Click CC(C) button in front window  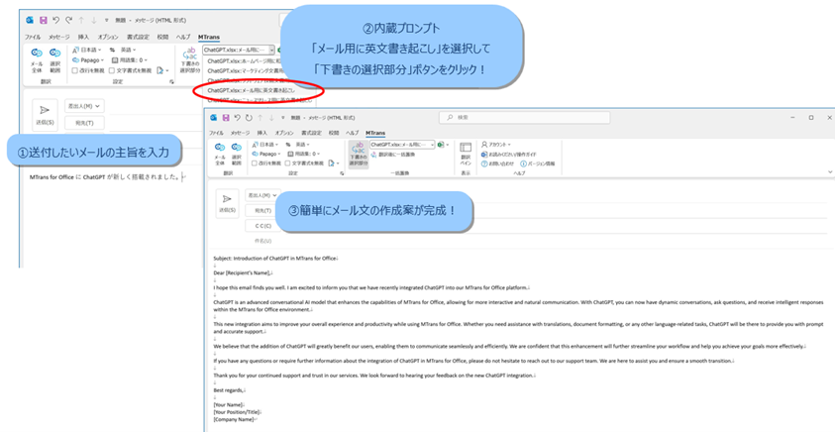(x=262, y=226)
